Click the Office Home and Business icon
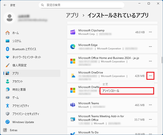 point(73,61)
